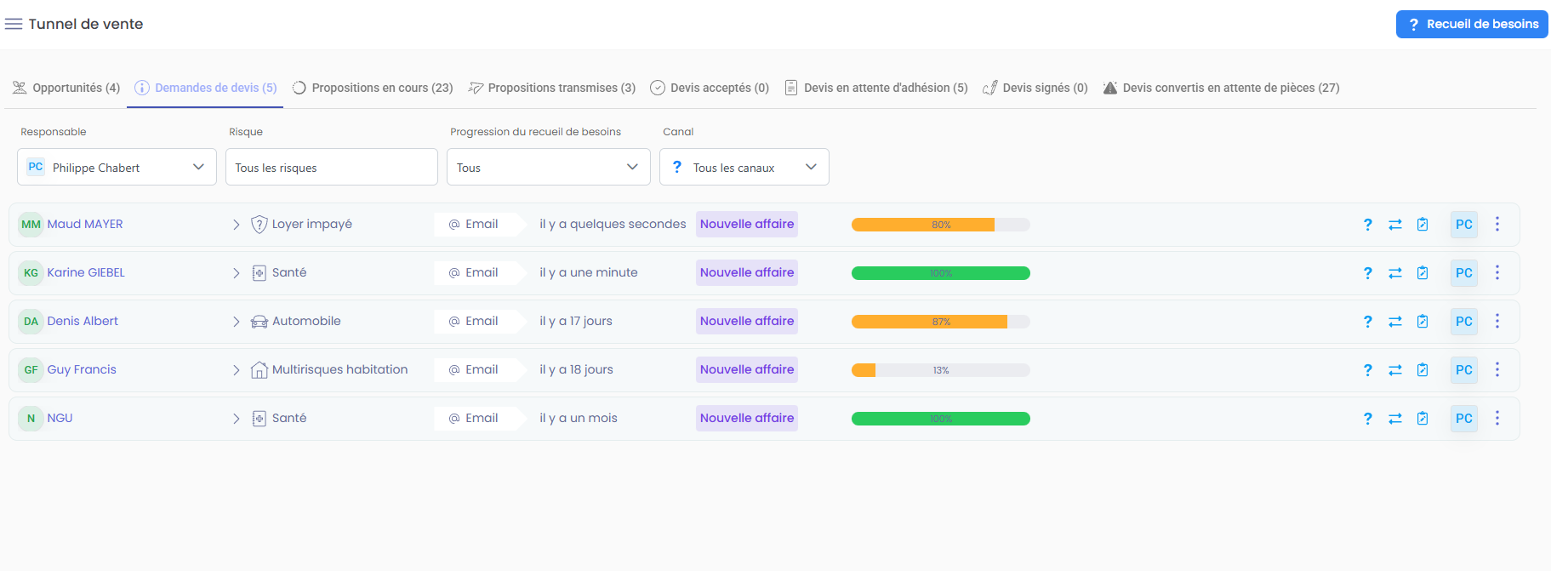Open the three-dot menu for Maud MAYER

1497,224
